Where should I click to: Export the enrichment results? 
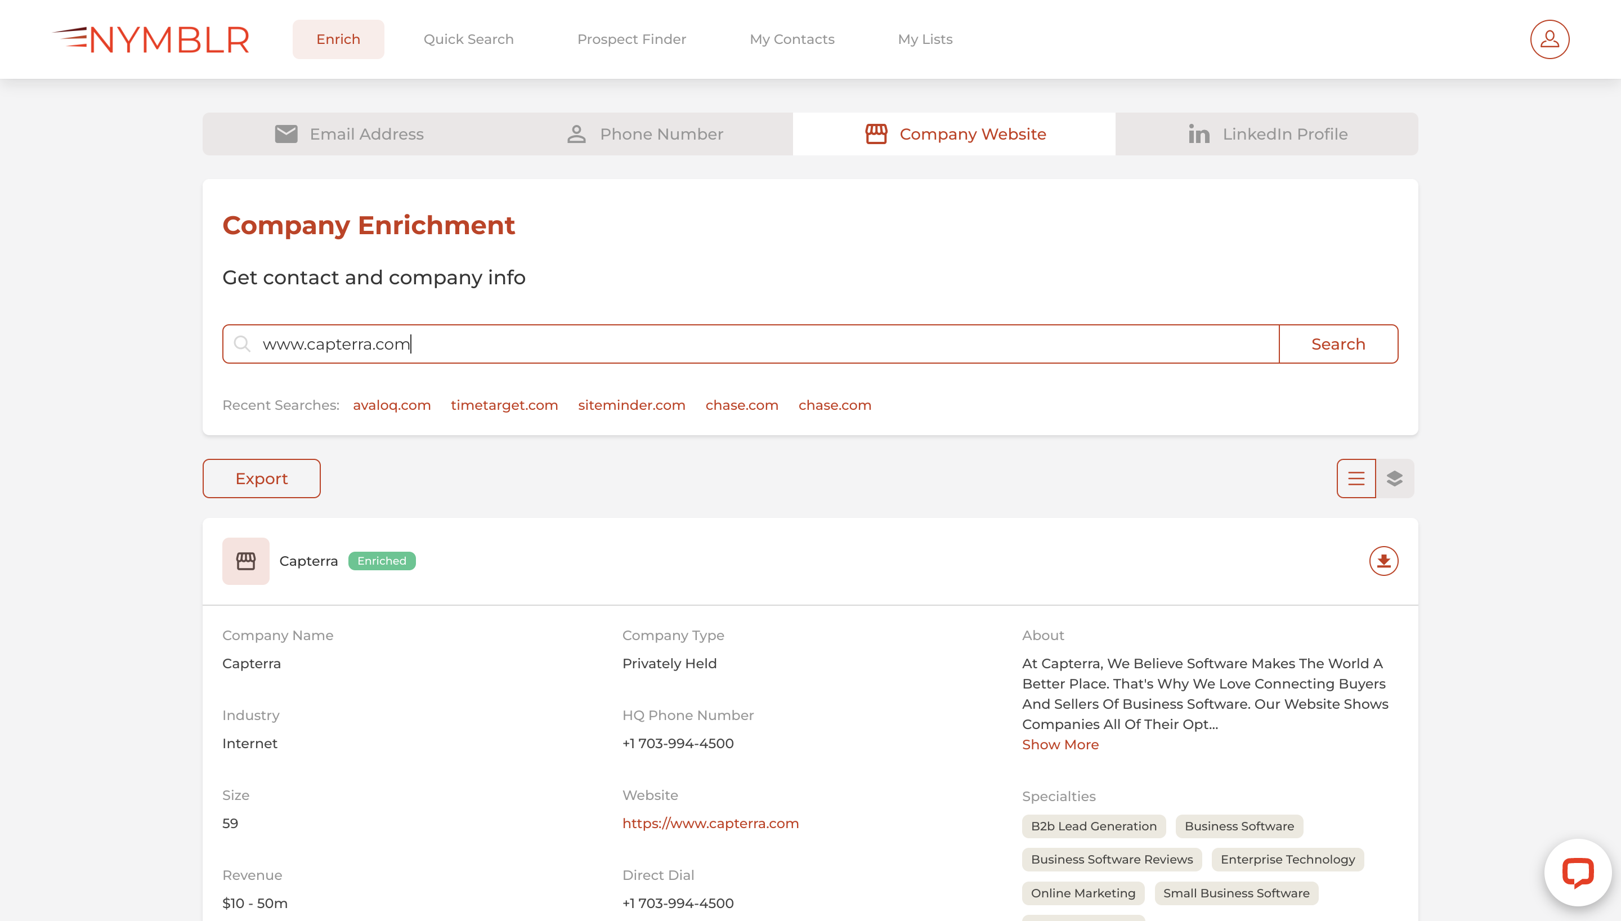pos(261,478)
